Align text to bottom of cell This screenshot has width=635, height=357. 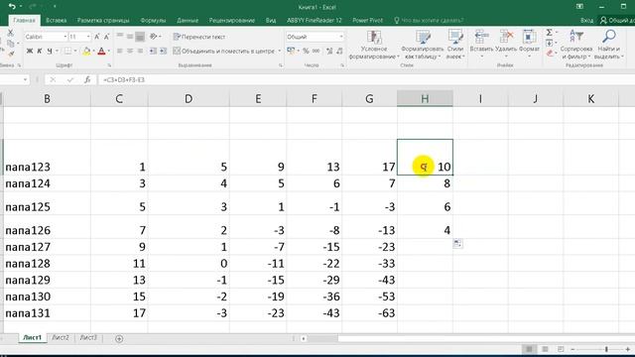(x=140, y=37)
